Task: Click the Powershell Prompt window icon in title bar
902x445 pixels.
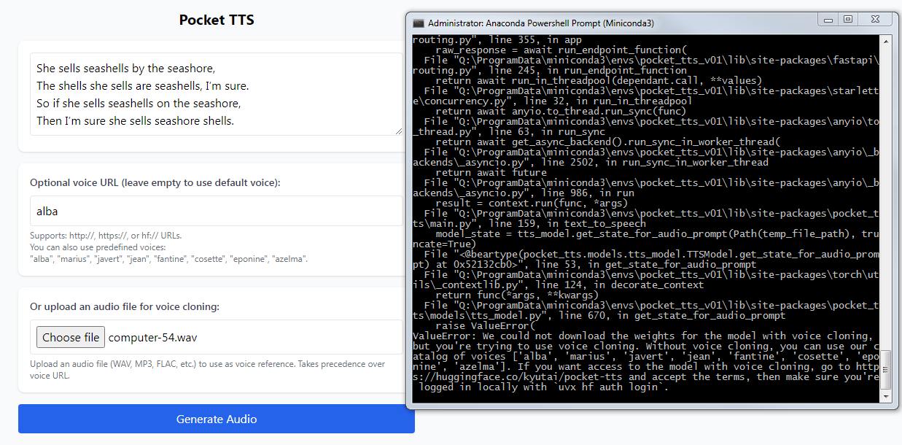Action: coord(419,23)
